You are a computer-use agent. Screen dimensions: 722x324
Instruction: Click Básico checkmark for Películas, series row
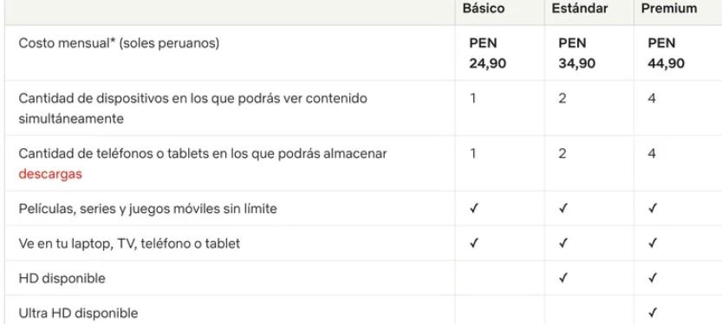tap(473, 209)
